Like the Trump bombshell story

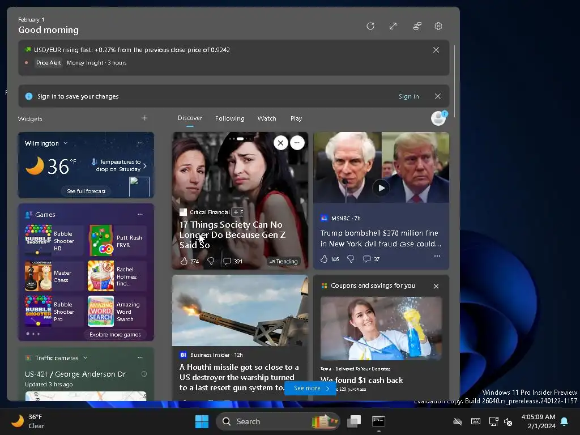(x=324, y=259)
